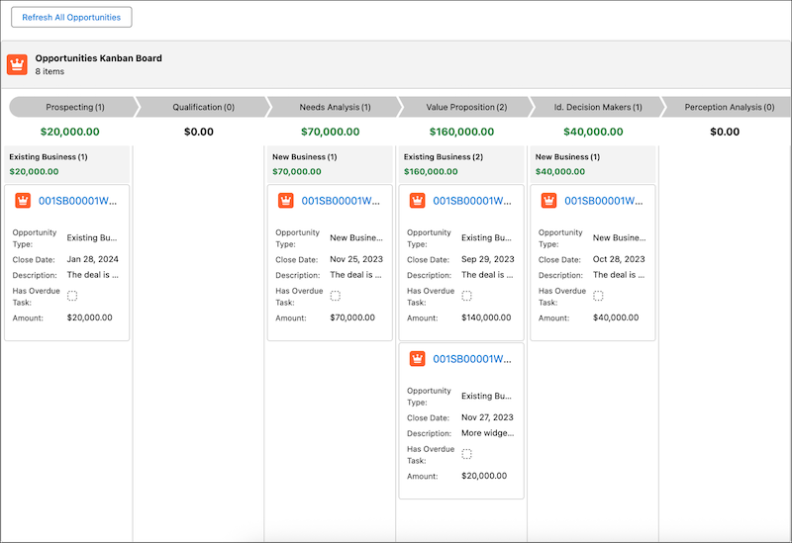
Task: Toggle Has Overdue Task checkbox on the $140,000 card
Action: [x=466, y=296]
